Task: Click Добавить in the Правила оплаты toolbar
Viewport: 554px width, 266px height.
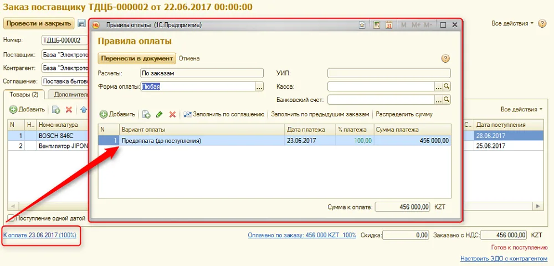Action: coord(117,114)
